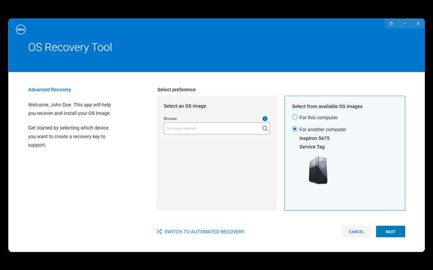Viewport: 433px width, 270px height.
Task: Click the Cancel button
Action: (356, 231)
